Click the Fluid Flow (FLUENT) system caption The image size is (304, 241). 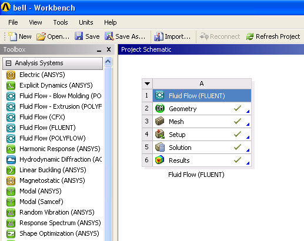(x=196, y=175)
